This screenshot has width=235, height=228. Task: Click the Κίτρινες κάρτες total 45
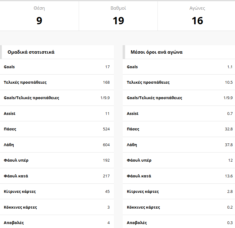(107, 192)
